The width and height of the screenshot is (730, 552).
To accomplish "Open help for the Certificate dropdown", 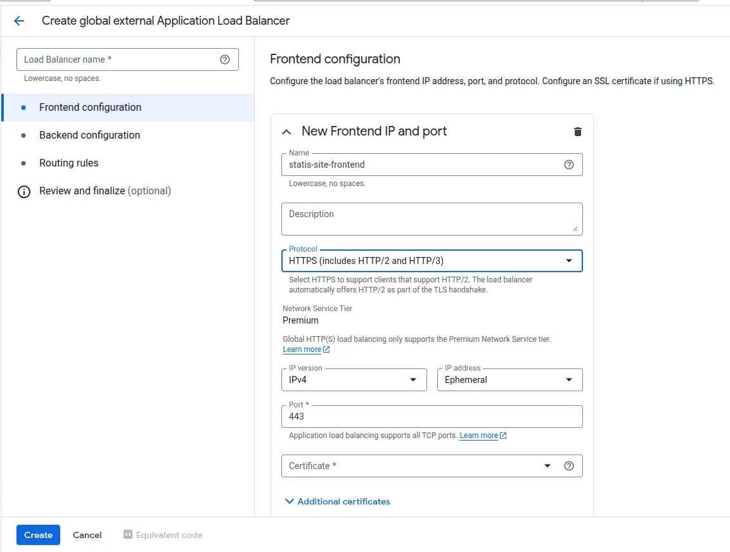I will pyautogui.click(x=568, y=466).
